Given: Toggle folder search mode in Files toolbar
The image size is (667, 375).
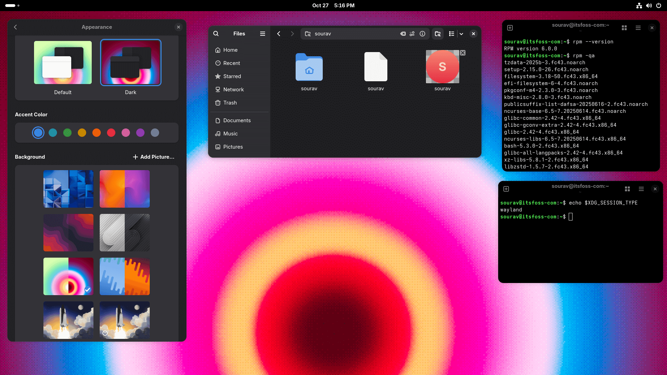Looking at the screenshot, I should pos(438,34).
